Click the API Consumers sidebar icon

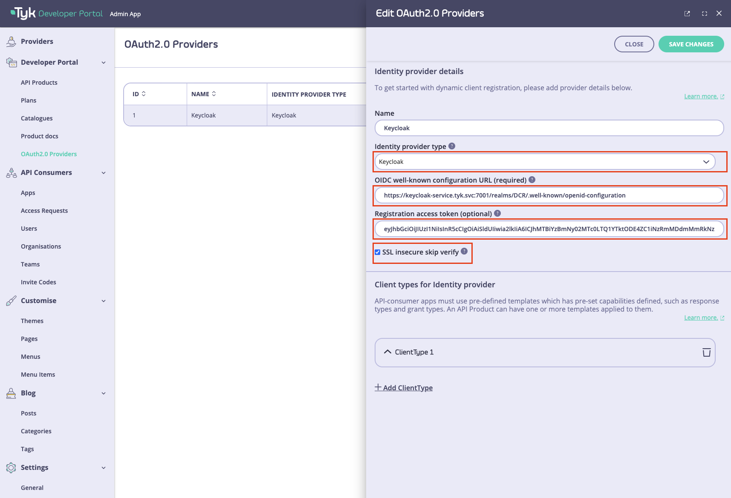pos(11,173)
